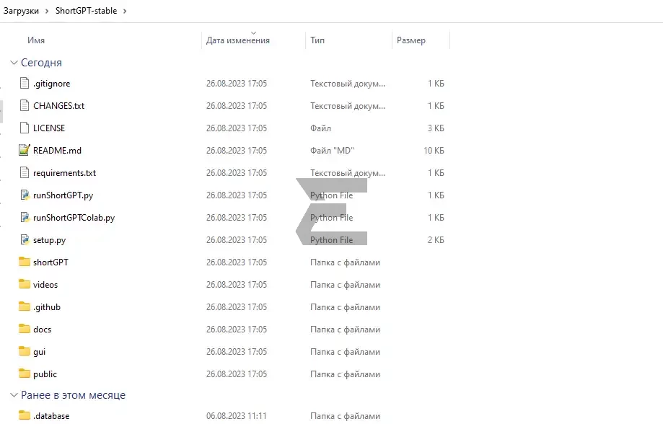The image size is (663, 424).
Task: Click the .database folder icon
Action: click(25, 415)
